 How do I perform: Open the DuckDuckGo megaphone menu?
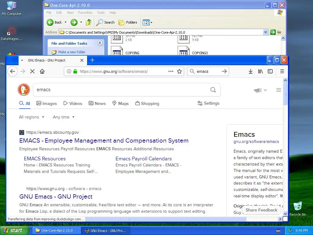coord(260,90)
